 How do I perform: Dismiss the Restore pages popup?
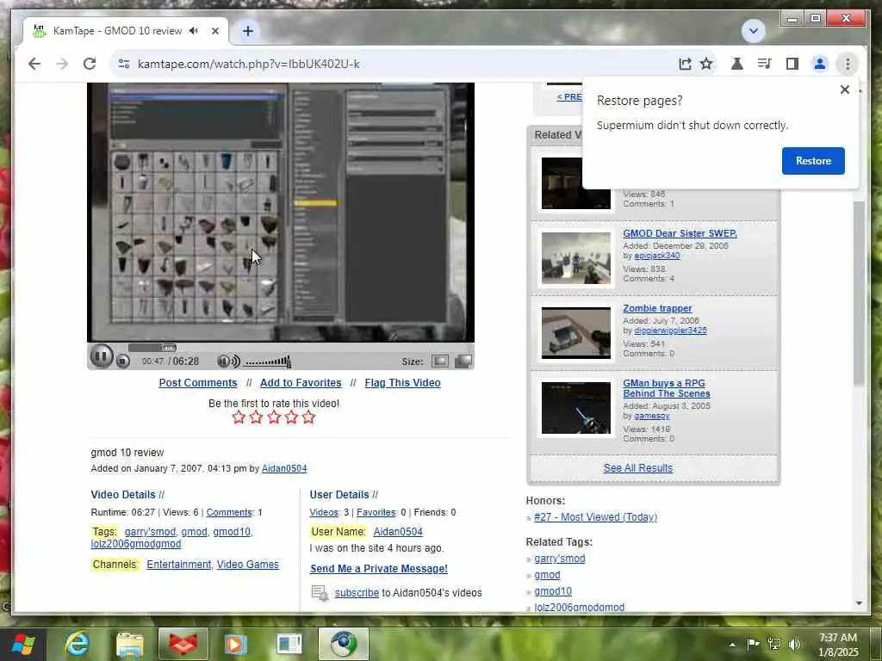point(844,90)
